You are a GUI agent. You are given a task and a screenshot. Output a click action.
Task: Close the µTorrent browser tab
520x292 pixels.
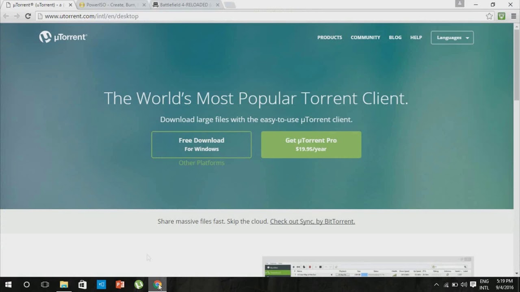(x=70, y=5)
